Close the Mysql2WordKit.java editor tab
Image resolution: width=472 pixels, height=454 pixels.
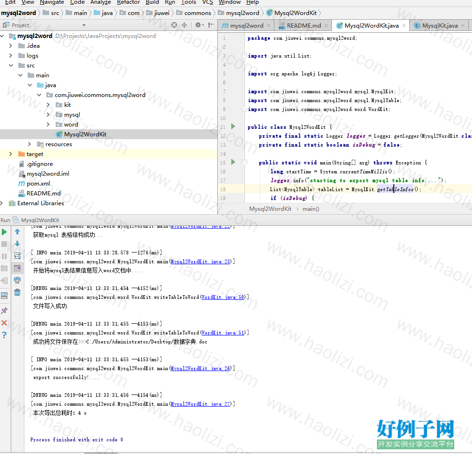point(404,26)
